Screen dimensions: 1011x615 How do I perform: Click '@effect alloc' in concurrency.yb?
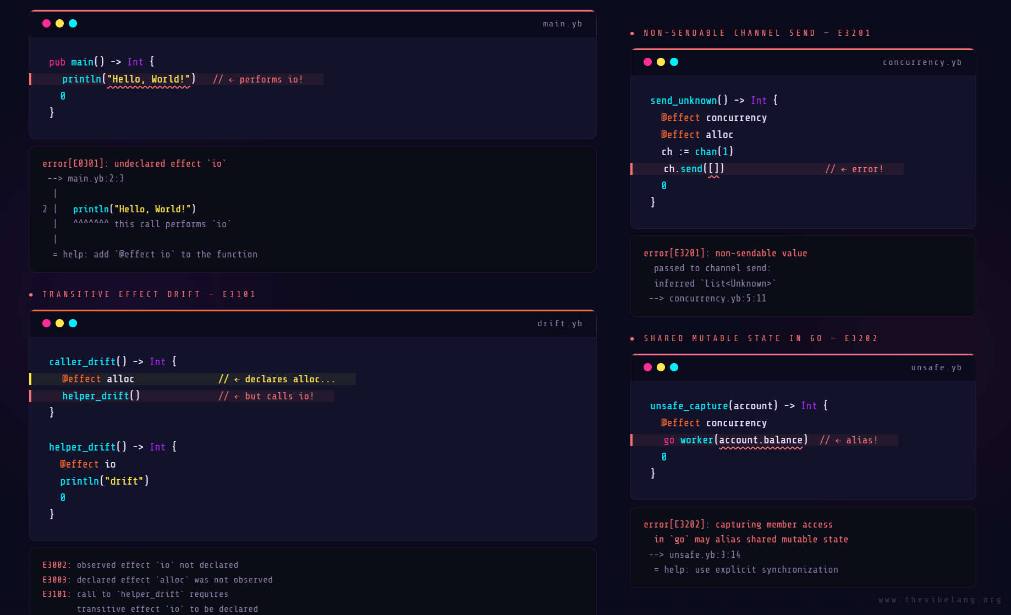coord(697,135)
